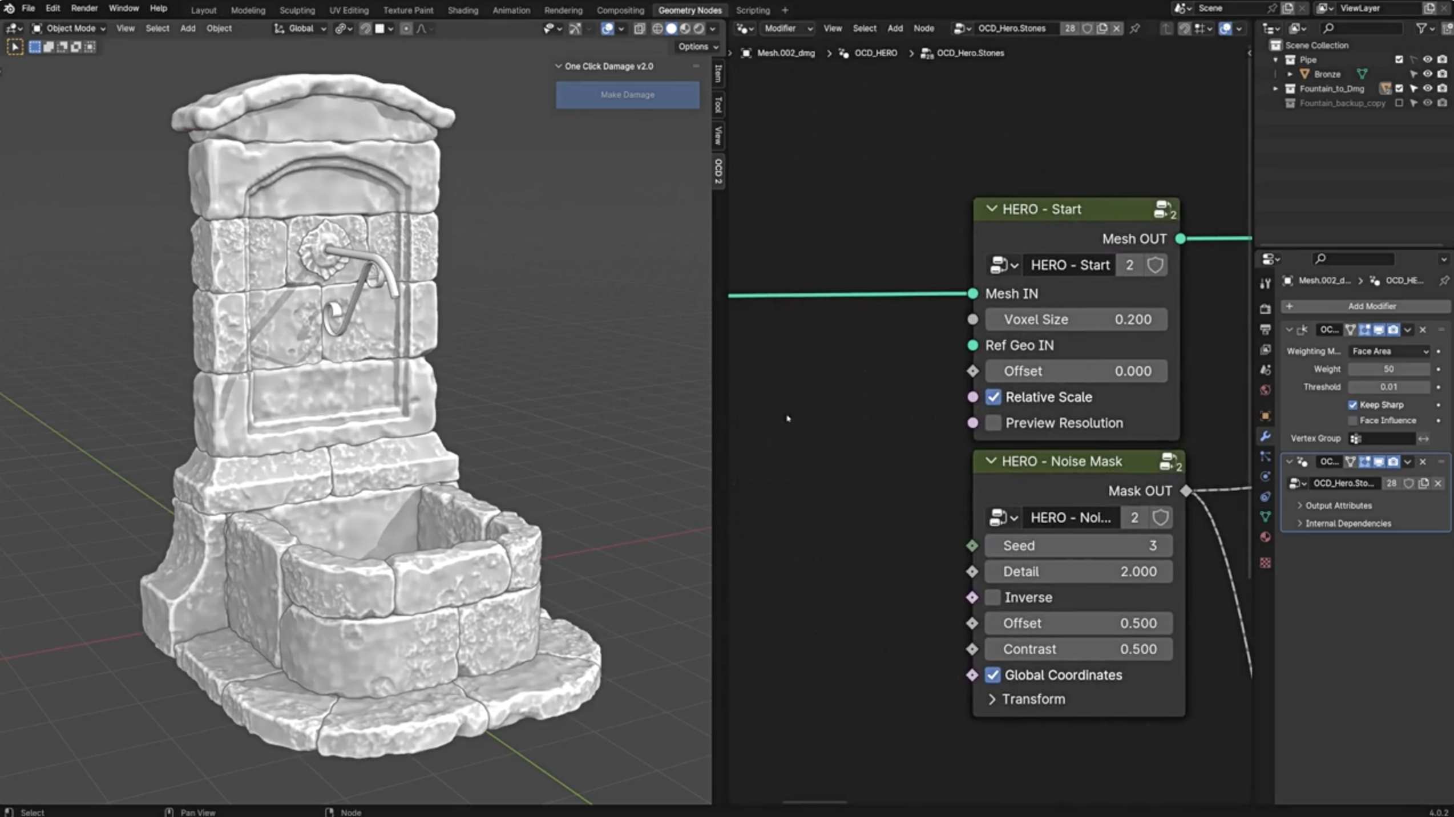The image size is (1454, 817).
Task: Click the Voxel Size value field
Action: pyautogui.click(x=1076, y=319)
